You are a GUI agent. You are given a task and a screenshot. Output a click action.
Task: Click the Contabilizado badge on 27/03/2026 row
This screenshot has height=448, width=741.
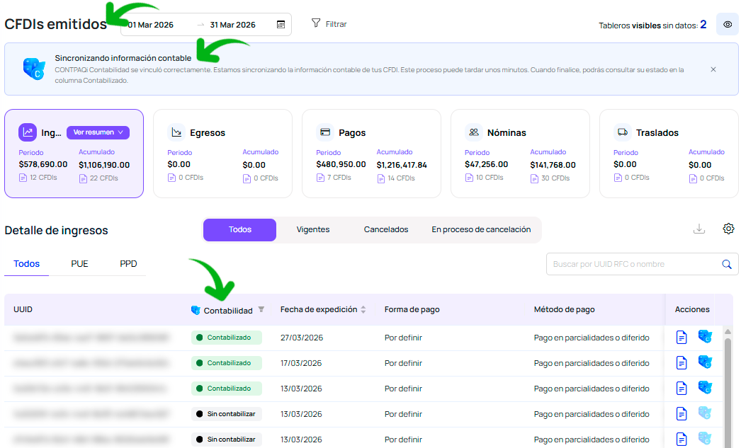click(227, 338)
